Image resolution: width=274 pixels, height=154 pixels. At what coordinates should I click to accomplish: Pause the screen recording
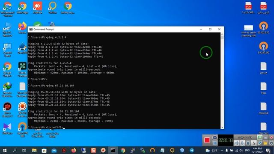(215, 143)
